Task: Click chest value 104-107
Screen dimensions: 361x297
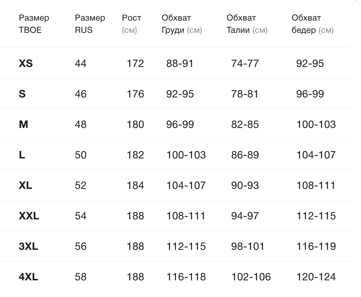Action: tap(186, 185)
